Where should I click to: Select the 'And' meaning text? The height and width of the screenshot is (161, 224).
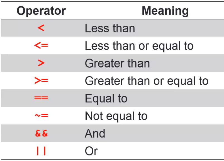point(95,133)
